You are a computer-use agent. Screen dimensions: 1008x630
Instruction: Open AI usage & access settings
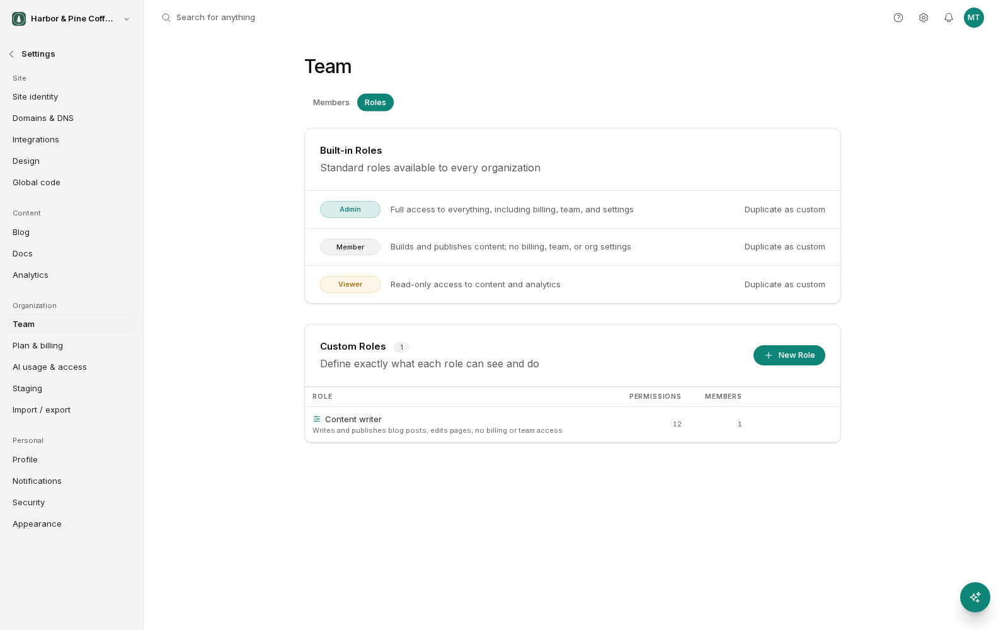tap(71, 367)
